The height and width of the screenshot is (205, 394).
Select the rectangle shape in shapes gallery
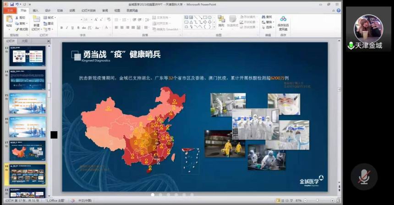(205, 17)
